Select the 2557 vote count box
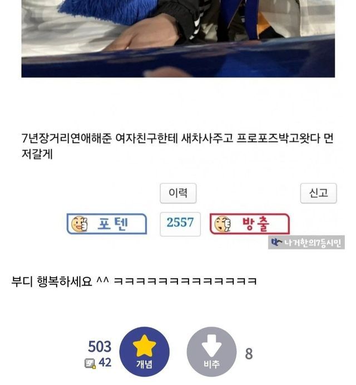The height and width of the screenshot is (385, 356). point(180,224)
